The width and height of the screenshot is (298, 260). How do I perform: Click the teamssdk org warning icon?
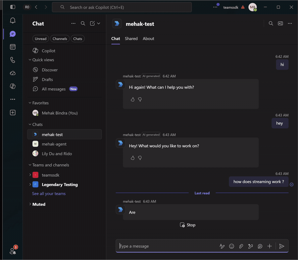click(x=243, y=7)
